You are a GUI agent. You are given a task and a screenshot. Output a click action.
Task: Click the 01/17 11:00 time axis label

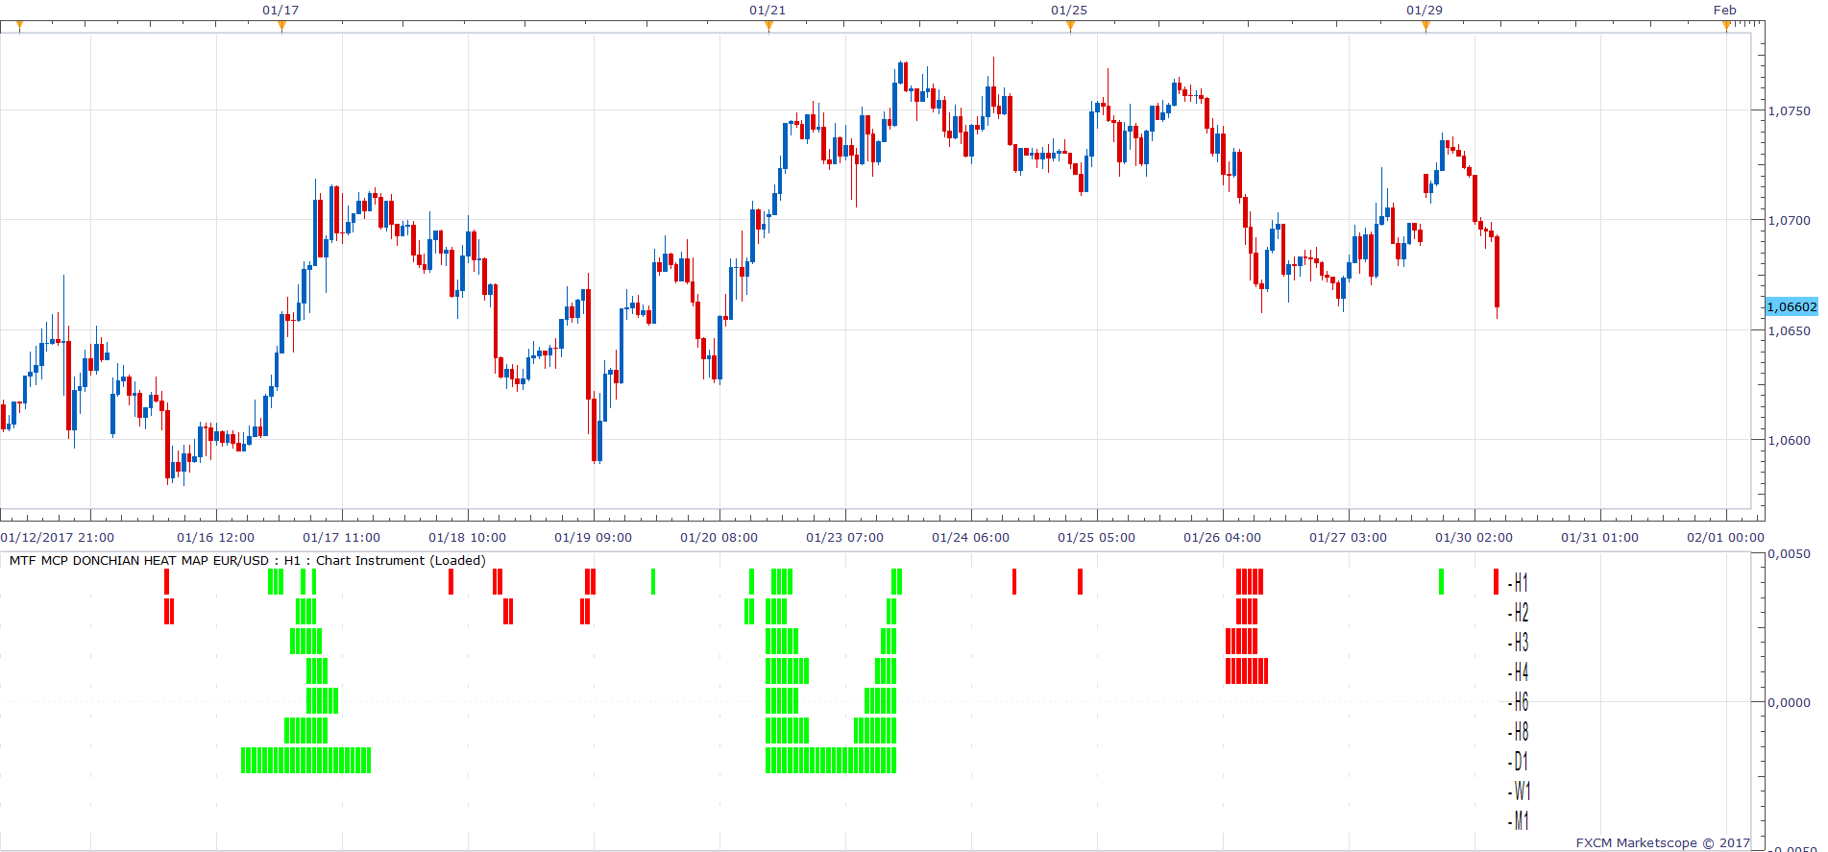(342, 538)
